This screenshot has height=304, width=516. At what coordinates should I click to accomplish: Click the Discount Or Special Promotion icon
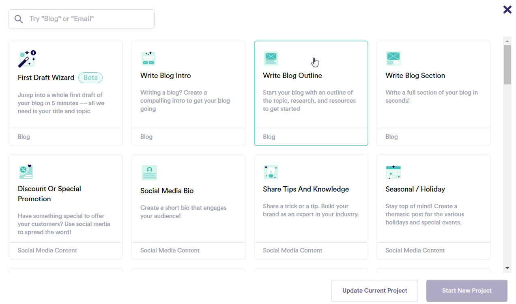[x=26, y=172]
